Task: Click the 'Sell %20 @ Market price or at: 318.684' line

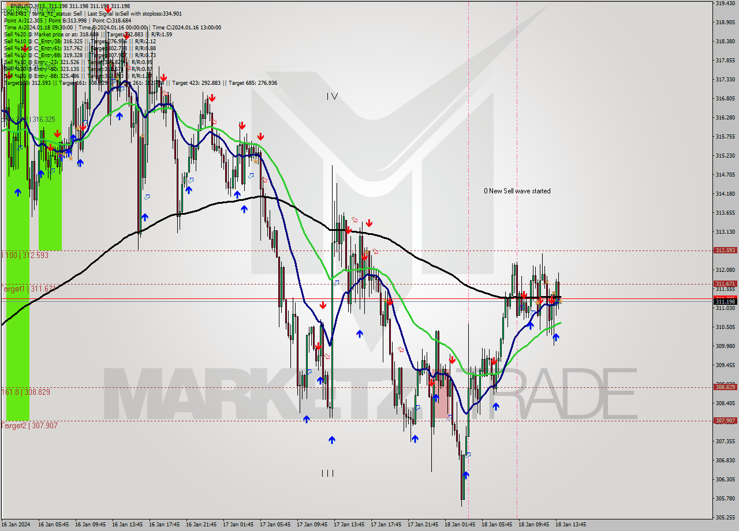Action: click(51, 34)
